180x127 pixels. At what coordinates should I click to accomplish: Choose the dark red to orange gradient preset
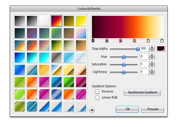coord(57,21)
